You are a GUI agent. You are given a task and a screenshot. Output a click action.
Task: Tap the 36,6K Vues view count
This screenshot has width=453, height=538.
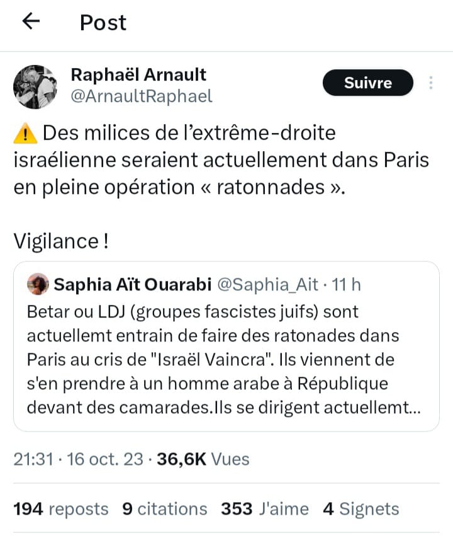(x=203, y=459)
